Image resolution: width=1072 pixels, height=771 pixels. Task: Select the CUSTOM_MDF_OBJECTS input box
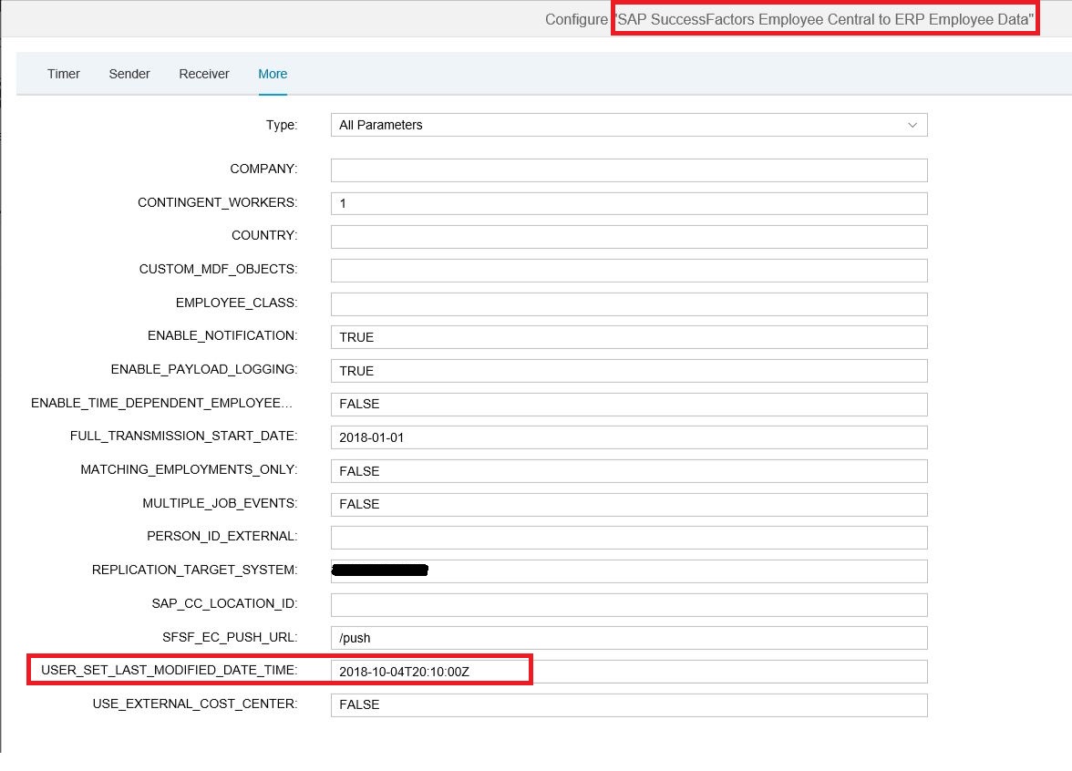point(629,271)
